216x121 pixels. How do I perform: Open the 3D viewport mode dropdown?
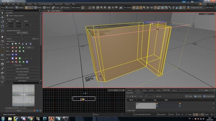click(207, 14)
